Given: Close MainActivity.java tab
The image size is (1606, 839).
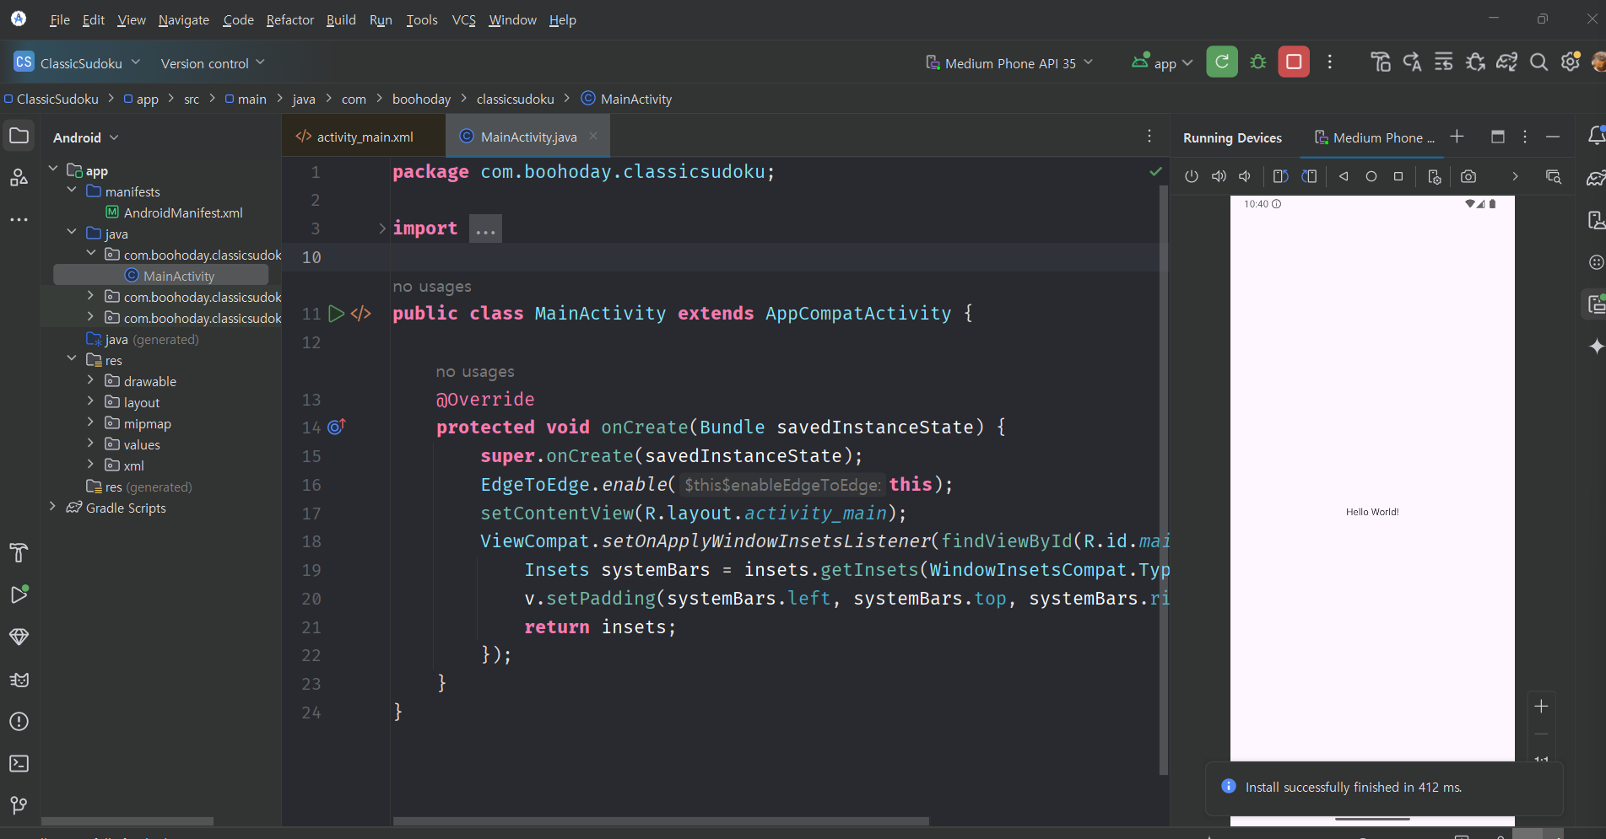Looking at the screenshot, I should coord(593,136).
